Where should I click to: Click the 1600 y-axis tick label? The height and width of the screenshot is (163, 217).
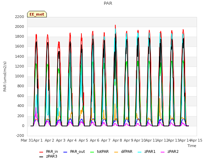point(20,47)
